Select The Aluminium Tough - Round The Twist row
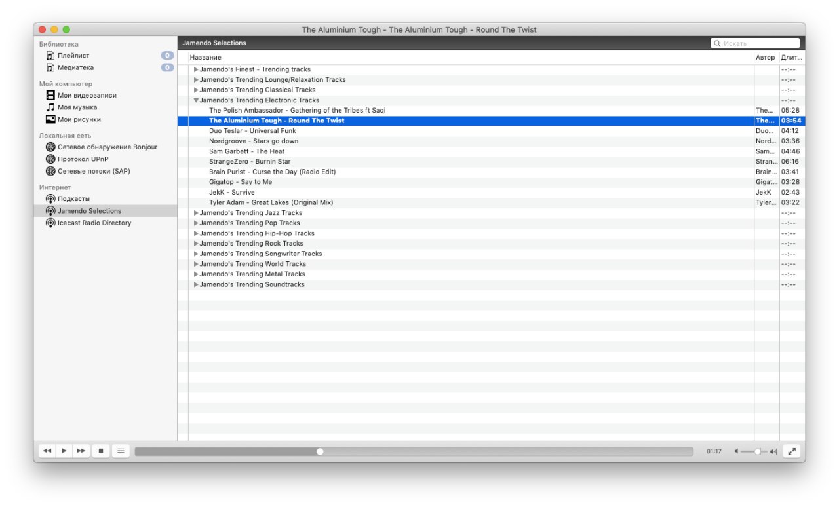 pos(492,121)
